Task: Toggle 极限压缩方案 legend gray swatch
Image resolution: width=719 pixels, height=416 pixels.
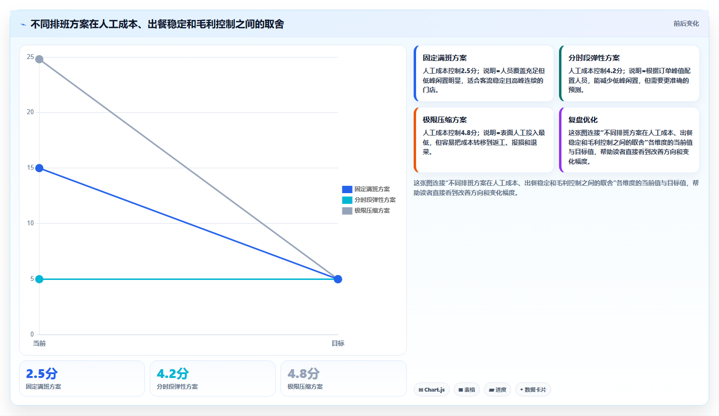Action: coord(347,211)
